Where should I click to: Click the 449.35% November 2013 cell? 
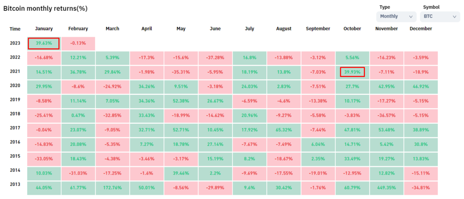[x=387, y=188]
